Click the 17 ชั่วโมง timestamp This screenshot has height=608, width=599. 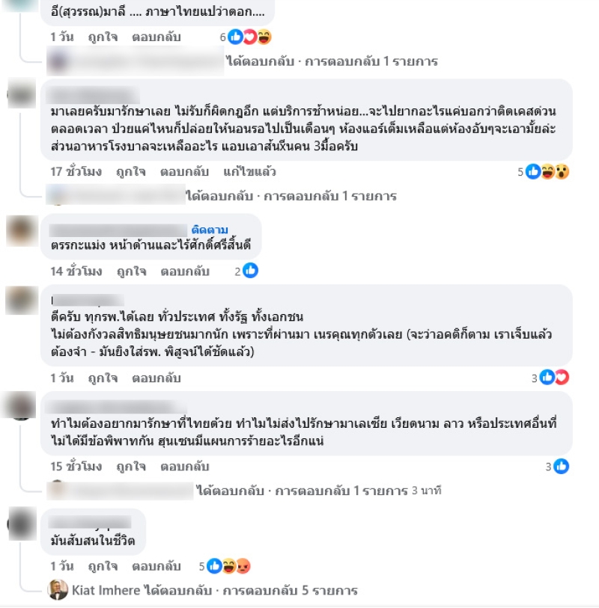76,171
